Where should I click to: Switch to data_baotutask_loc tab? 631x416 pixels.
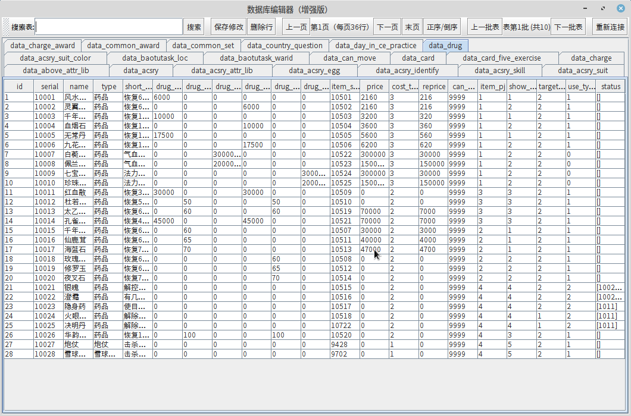tap(155, 58)
